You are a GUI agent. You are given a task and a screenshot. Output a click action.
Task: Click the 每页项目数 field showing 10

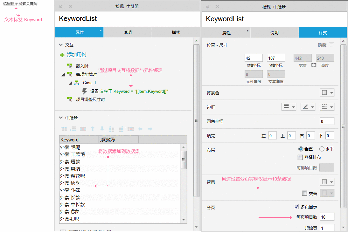tap(327, 217)
